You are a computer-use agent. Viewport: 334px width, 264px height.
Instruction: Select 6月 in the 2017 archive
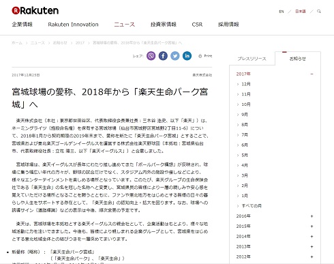(x=245, y=145)
